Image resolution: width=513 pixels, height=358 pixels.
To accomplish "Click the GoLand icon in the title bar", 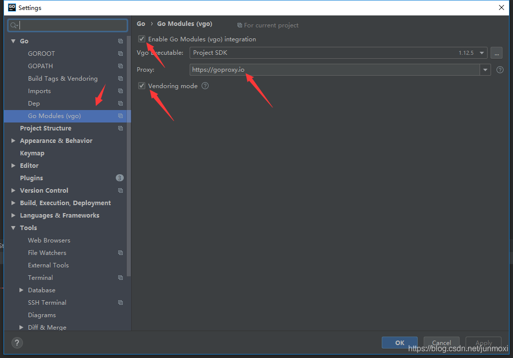I will point(12,7).
